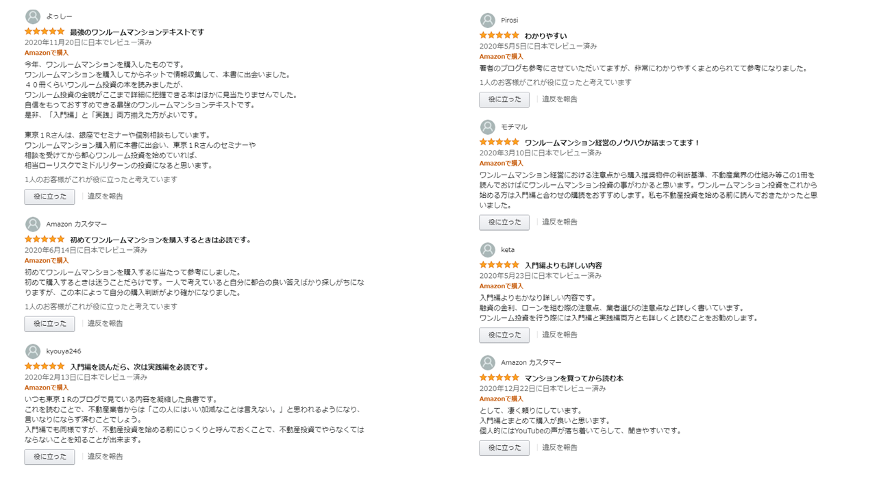The width and height of the screenshot is (877, 493).
Task: Open reviewer name kyouya246
Action: [64, 351]
